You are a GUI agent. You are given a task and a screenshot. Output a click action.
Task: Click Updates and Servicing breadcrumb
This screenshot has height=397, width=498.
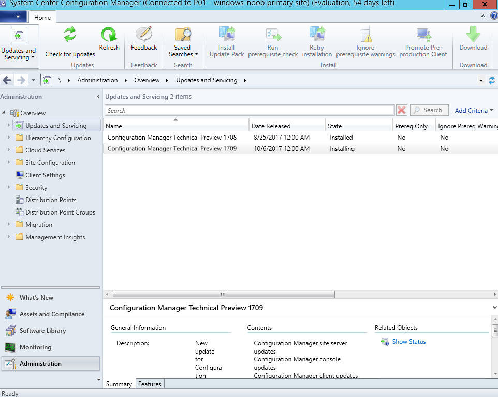[207, 80]
